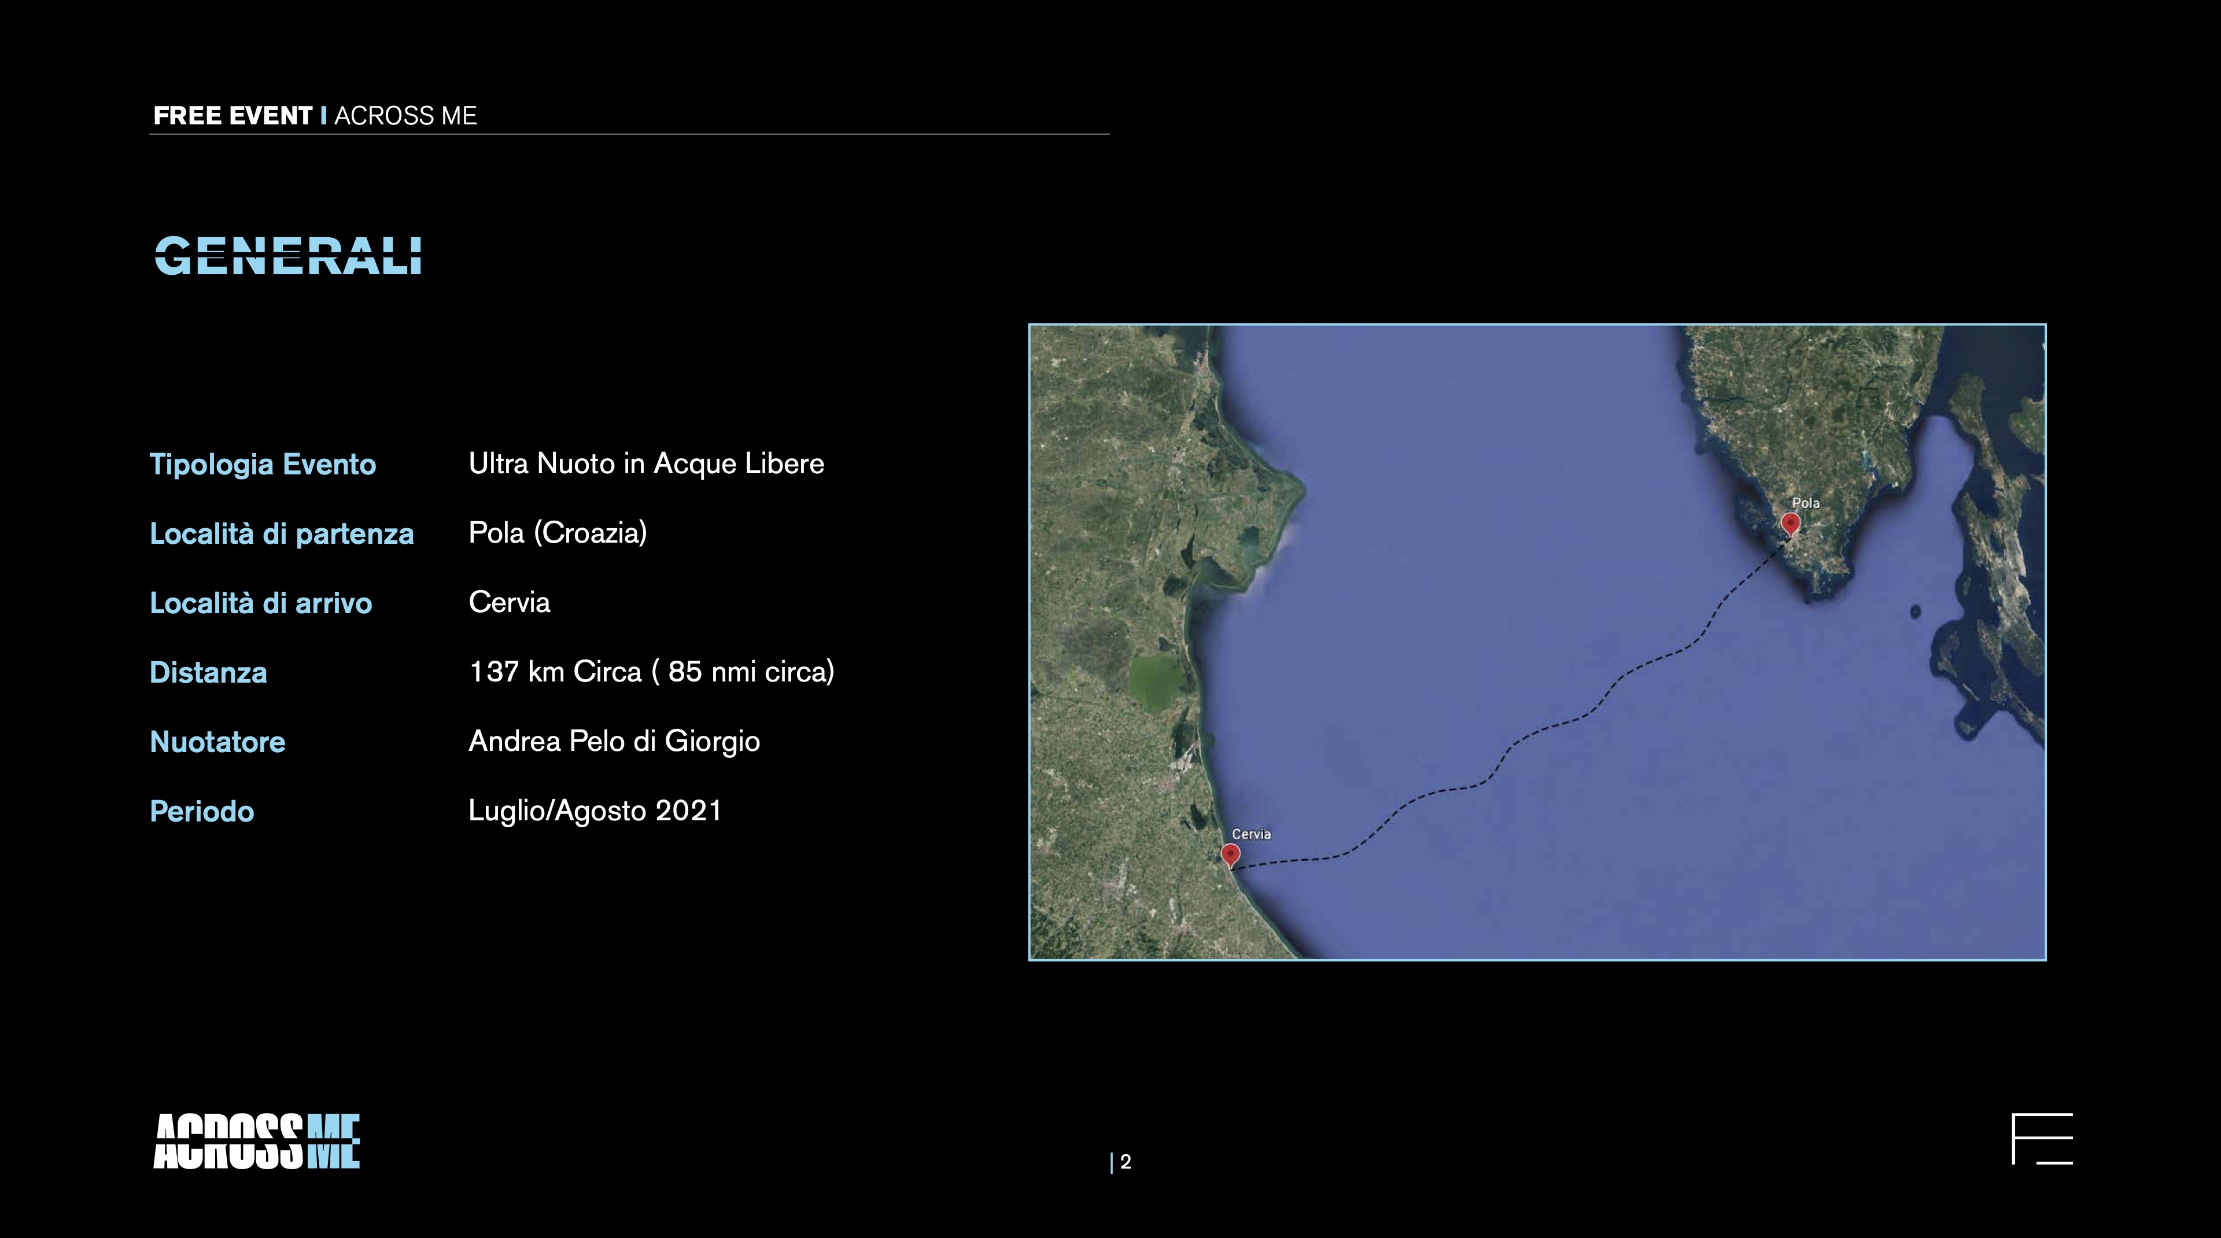
Task: Click the 'Distanza' label
Action: 209,672
